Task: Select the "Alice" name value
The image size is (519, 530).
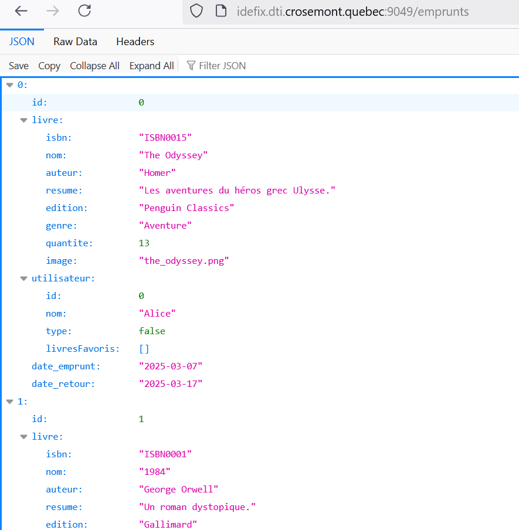Action: (157, 313)
